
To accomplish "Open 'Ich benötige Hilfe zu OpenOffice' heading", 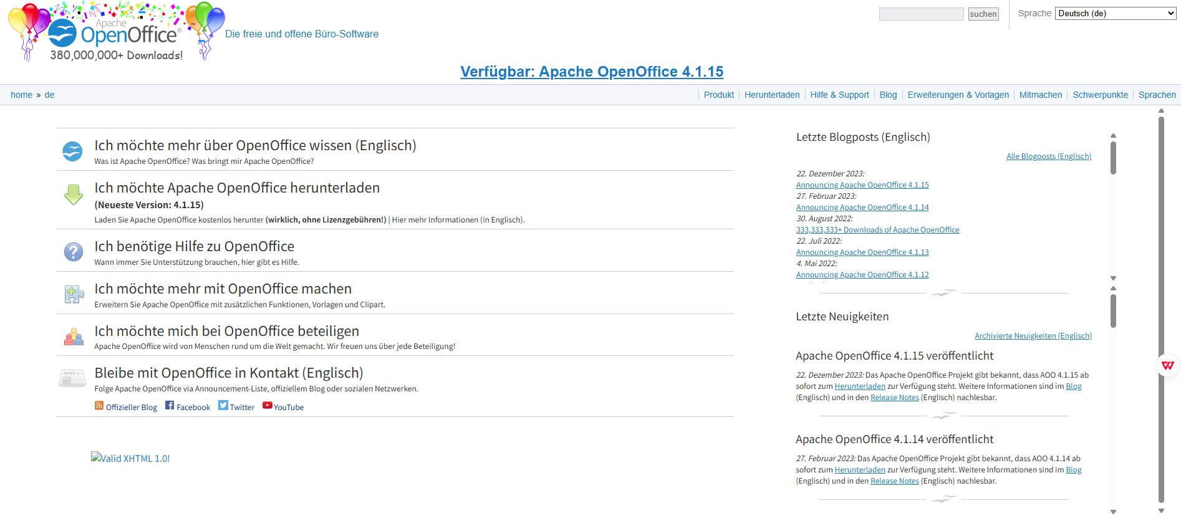I will click(x=195, y=246).
